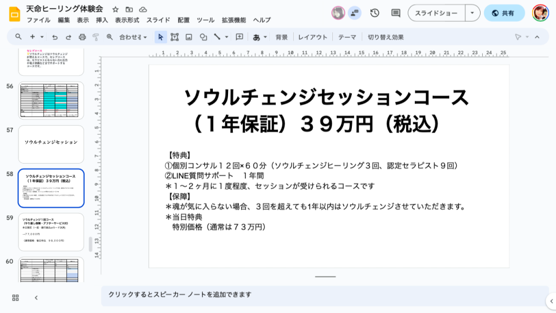Screen dimensions: 556x313
Task: Open version history clock icon
Action: [375, 13]
